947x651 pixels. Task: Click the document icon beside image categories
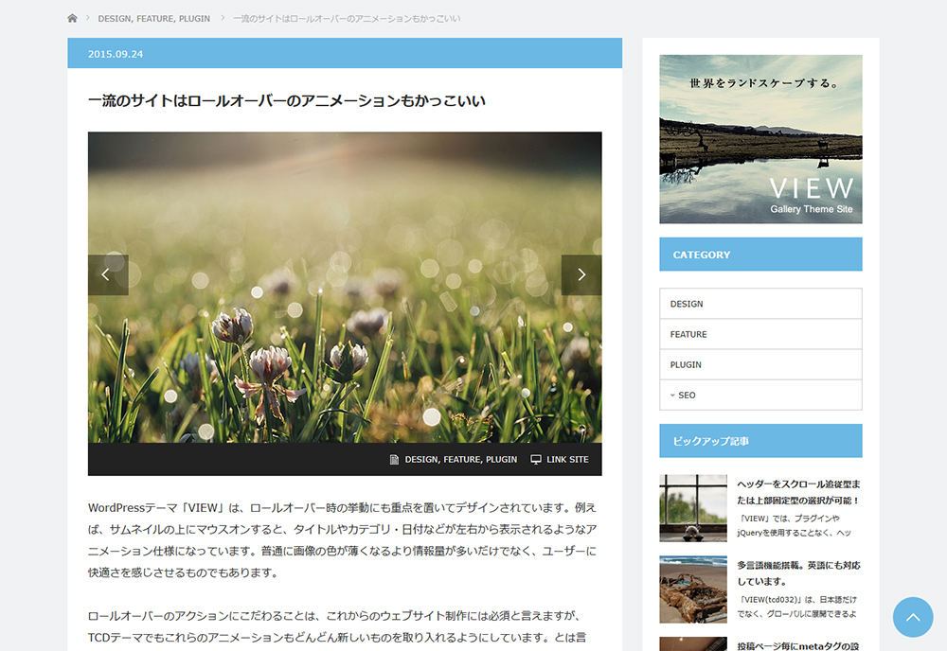point(394,460)
